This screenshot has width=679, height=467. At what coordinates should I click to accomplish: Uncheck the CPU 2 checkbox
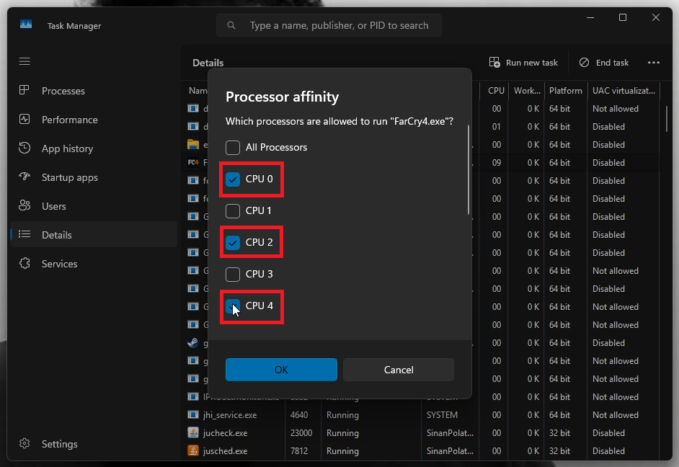[x=233, y=242]
